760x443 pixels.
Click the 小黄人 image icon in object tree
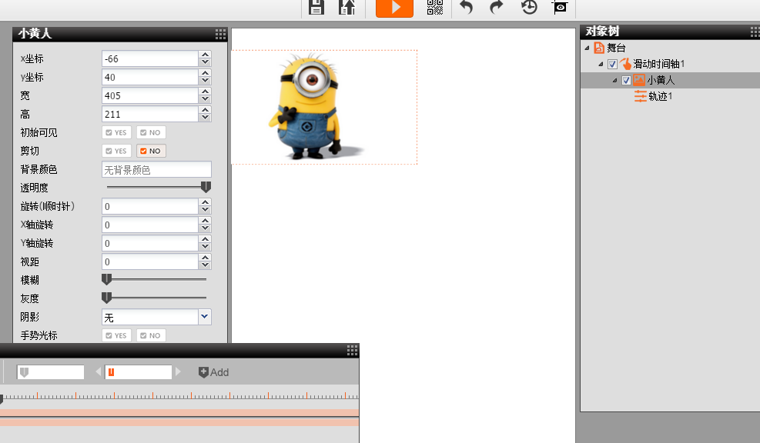point(639,80)
